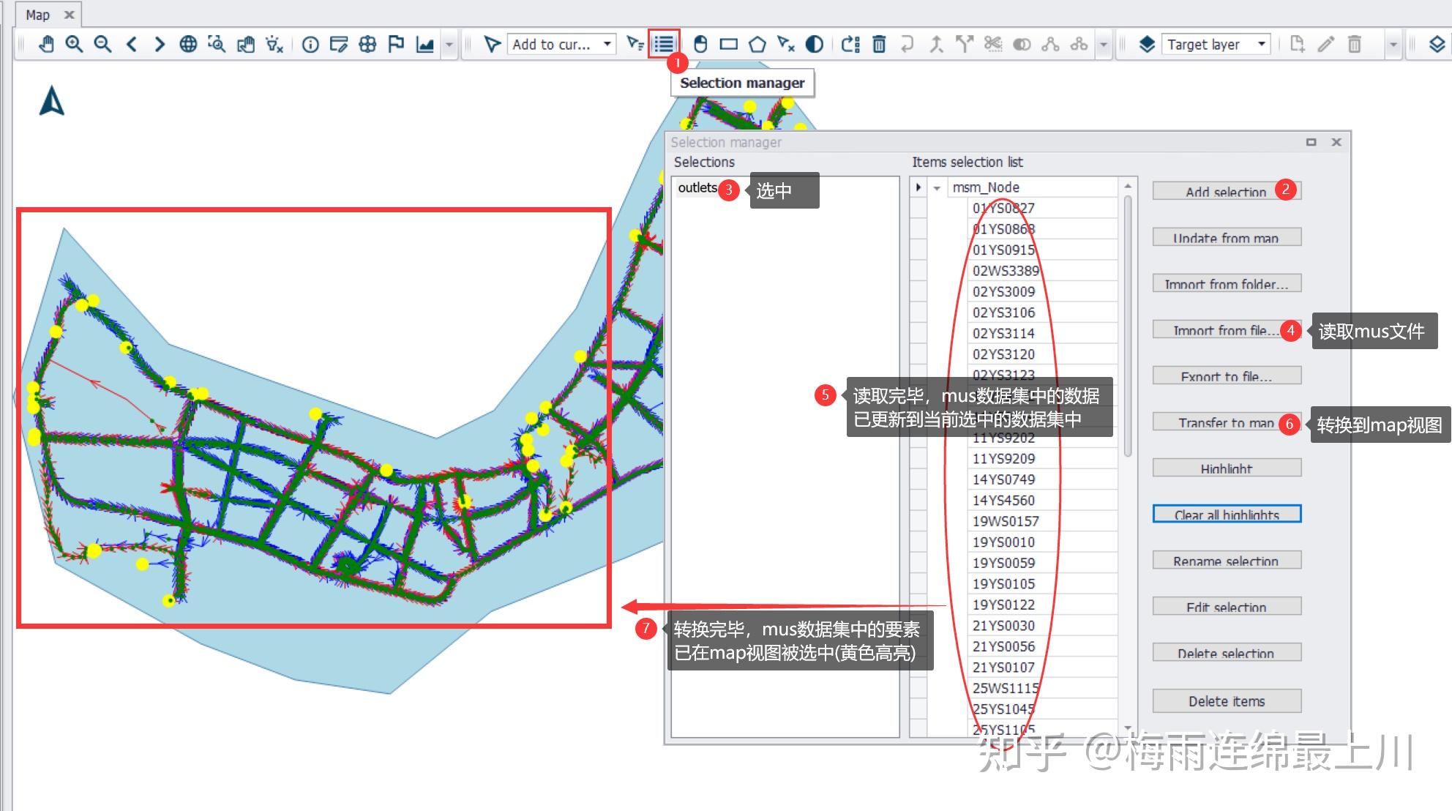Activate the arrow pointer select tool
The image size is (1452, 811).
(x=492, y=45)
